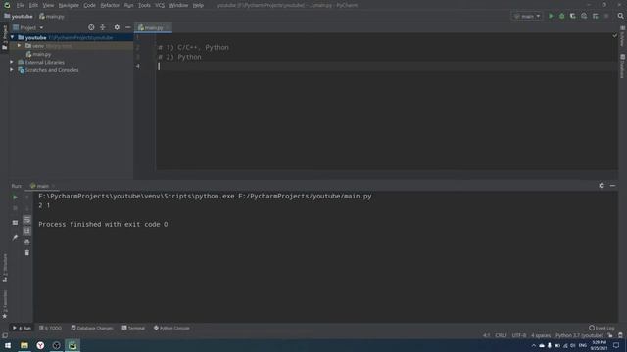This screenshot has width=627, height=352.
Task: Open the Python Console tool window
Action: pyautogui.click(x=171, y=328)
